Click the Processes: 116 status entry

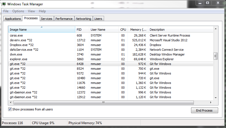[12, 123]
